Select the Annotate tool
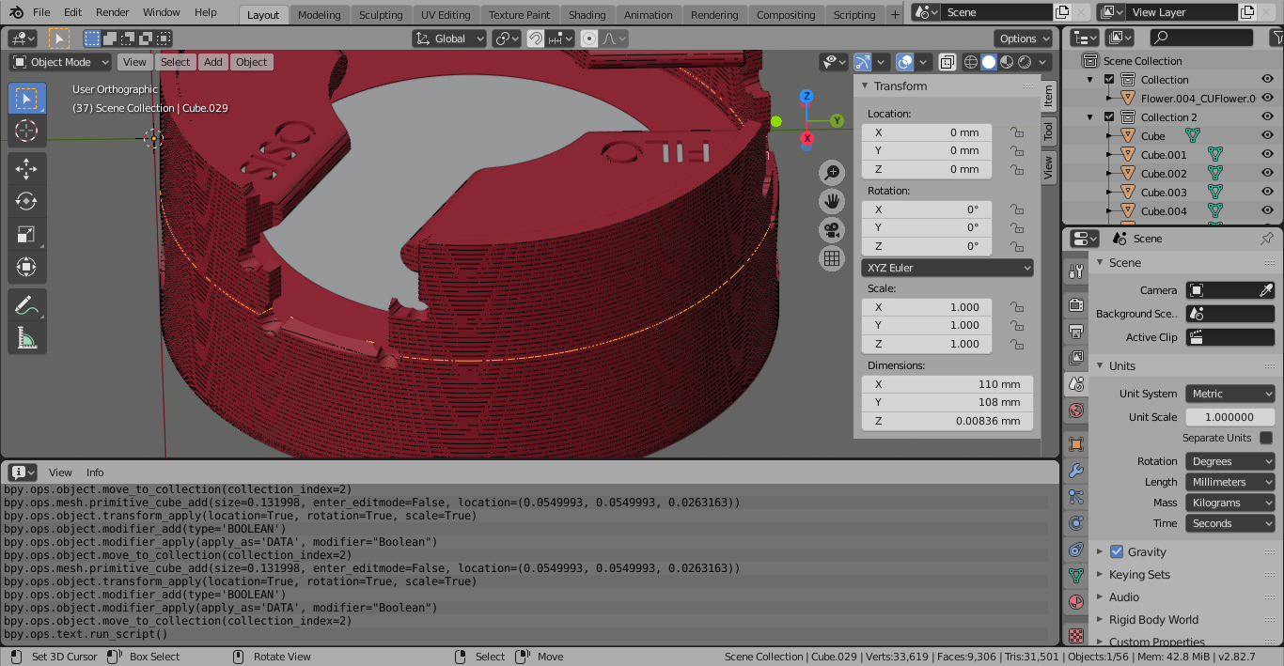The width and height of the screenshot is (1284, 666). pos(26,306)
